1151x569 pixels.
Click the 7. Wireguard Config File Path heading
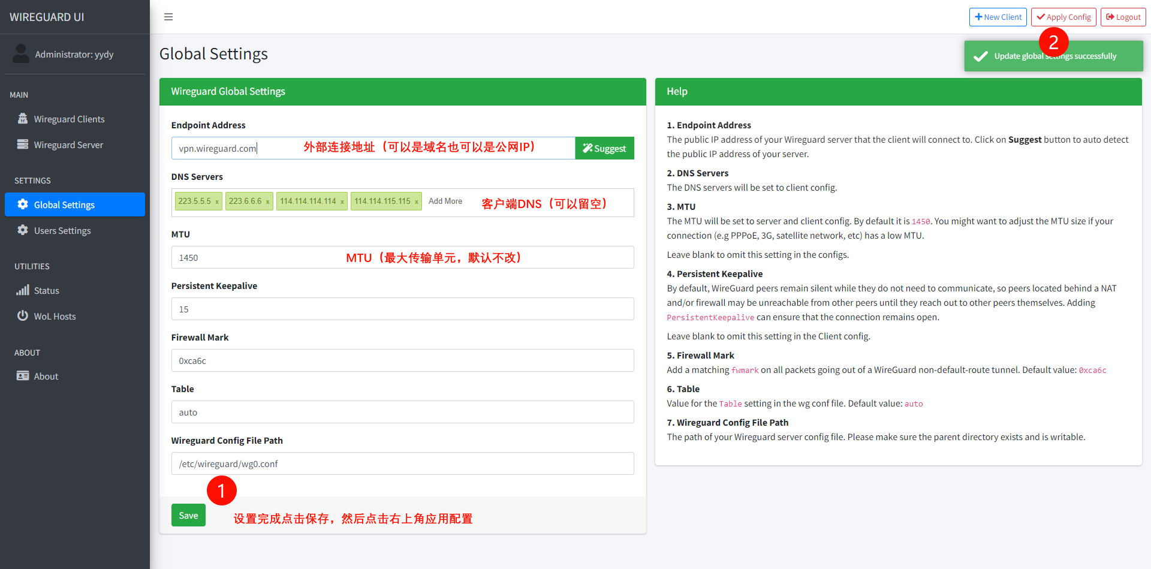click(727, 422)
